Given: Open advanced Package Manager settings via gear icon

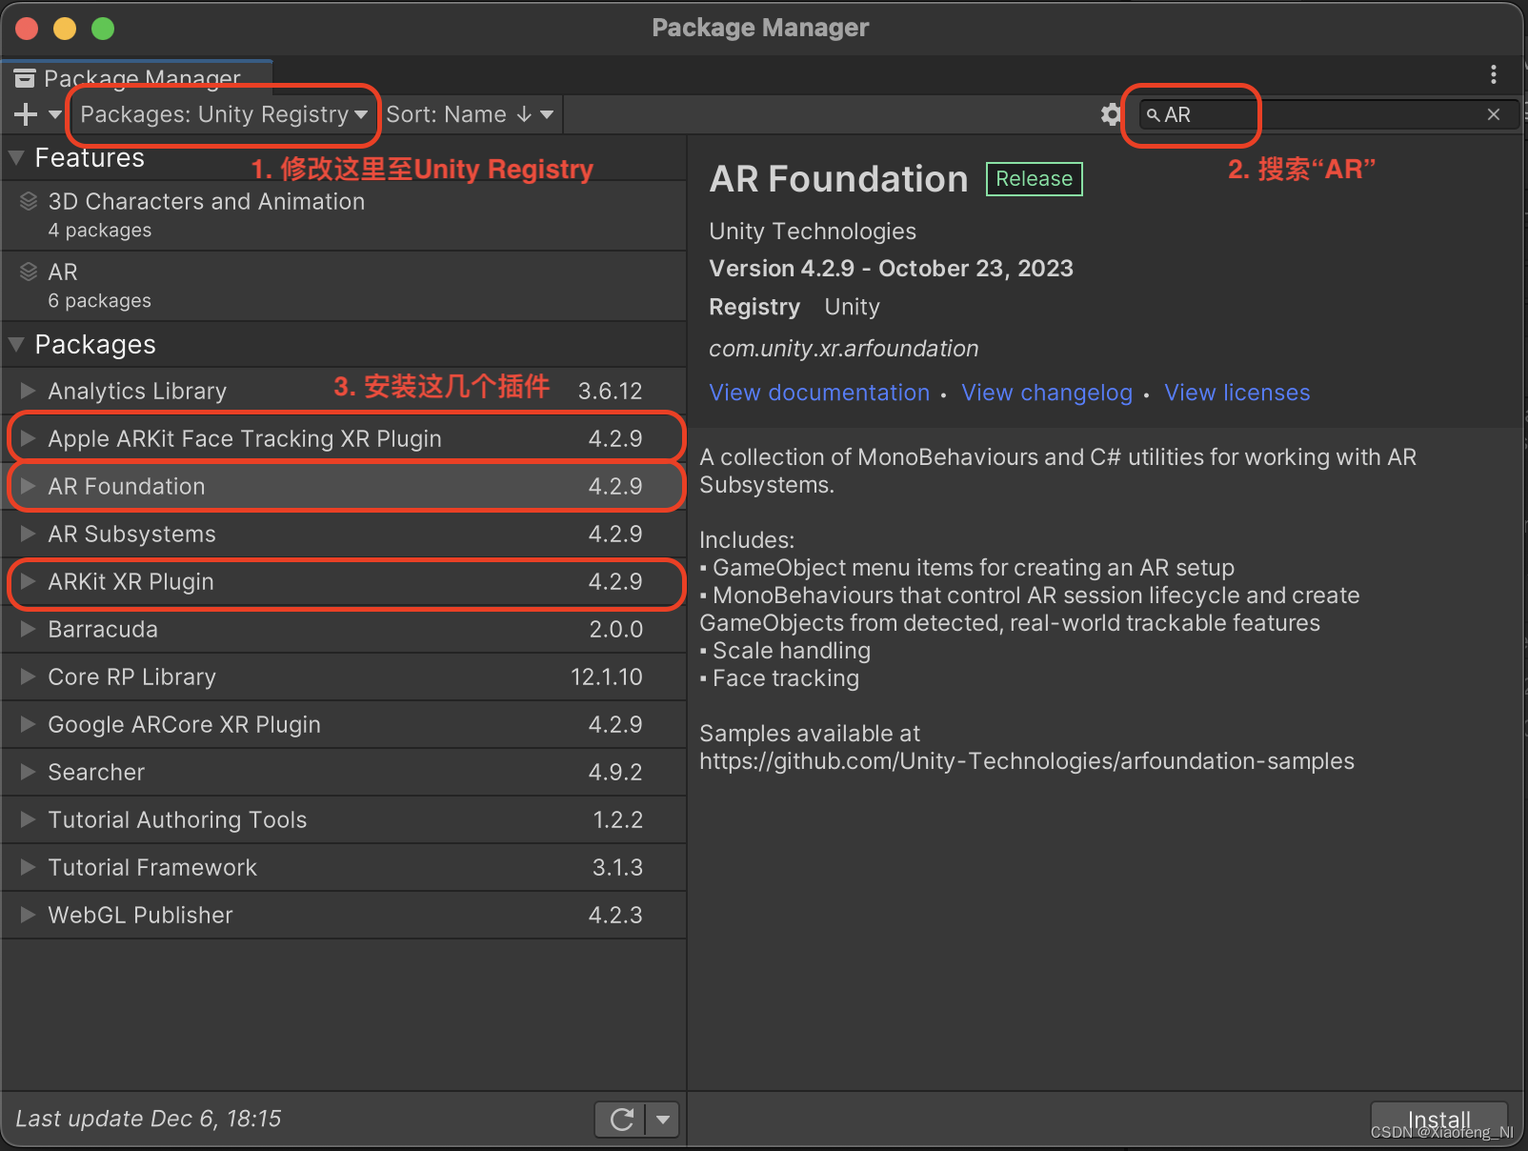Looking at the screenshot, I should click(1110, 113).
